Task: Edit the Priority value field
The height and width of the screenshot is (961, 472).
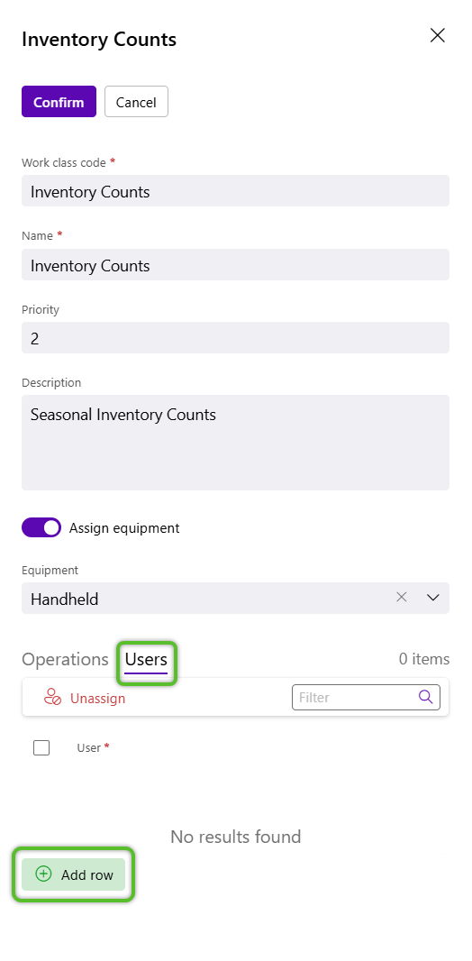Action: (235, 338)
